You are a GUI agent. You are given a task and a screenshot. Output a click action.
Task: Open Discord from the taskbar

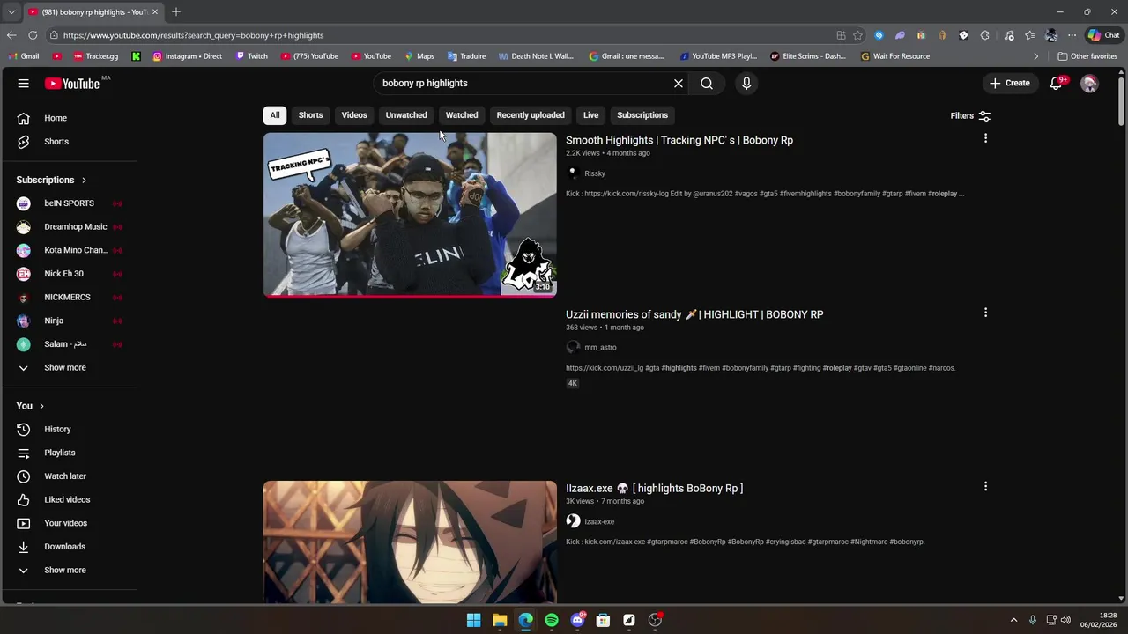coord(577,620)
